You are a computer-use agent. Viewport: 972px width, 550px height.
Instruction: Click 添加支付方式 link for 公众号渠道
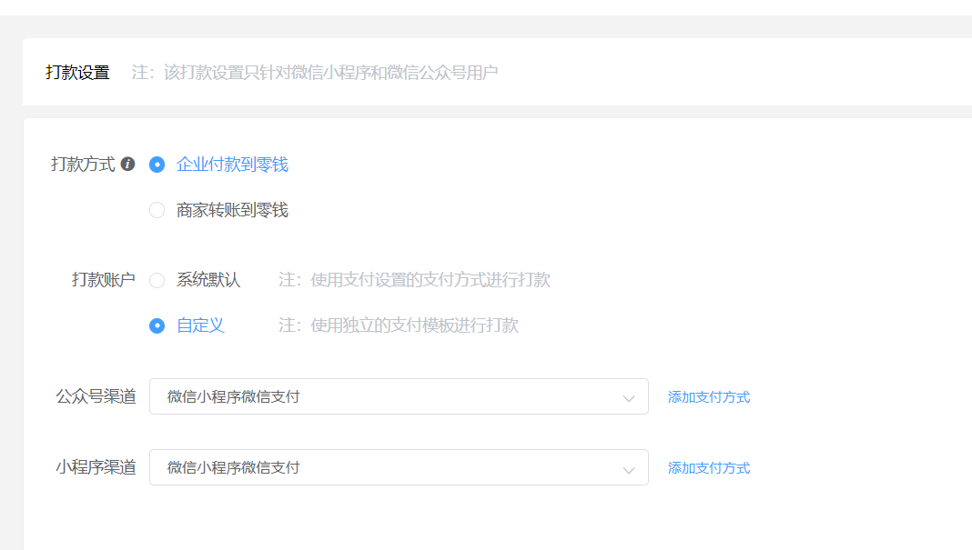(x=709, y=397)
